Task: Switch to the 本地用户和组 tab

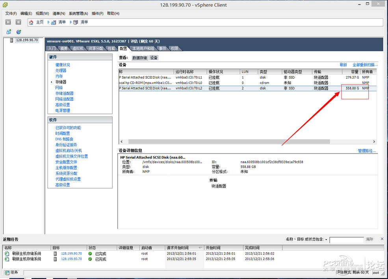Action: (143, 48)
